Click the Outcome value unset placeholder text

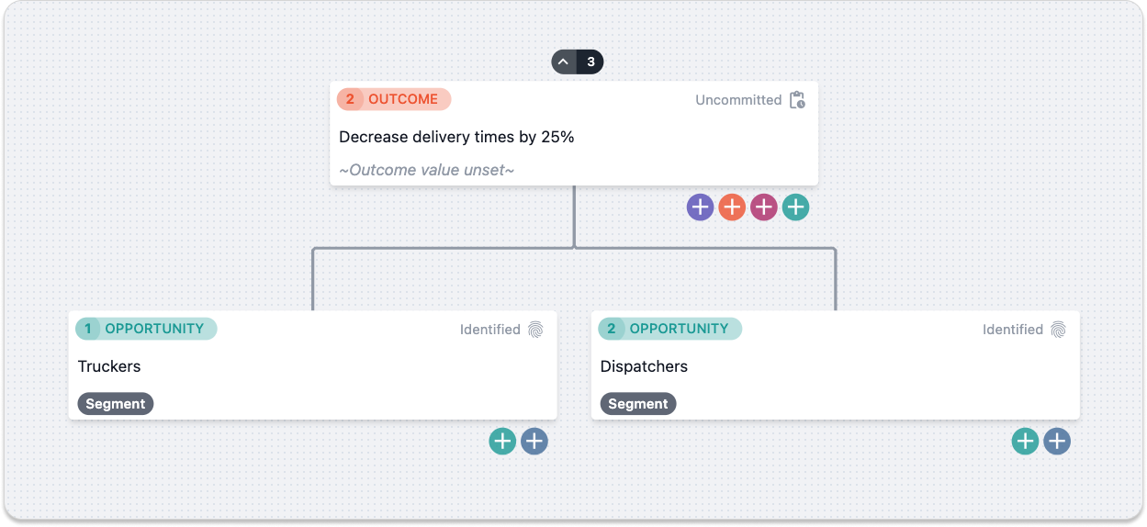[427, 170]
